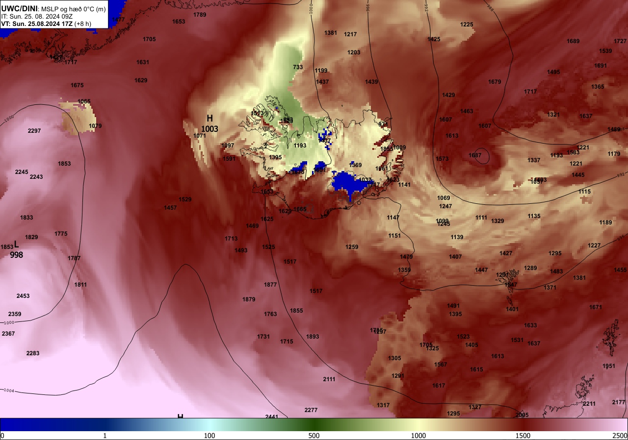Click the 1495 height value
The height and width of the screenshot is (440, 628).
pyautogui.click(x=553, y=72)
